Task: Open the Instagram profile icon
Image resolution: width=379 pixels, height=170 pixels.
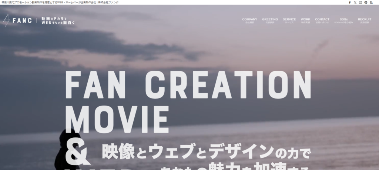Action: coord(360,2)
